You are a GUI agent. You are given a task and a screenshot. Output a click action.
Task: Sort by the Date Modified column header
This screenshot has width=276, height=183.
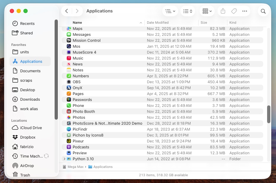(x=171, y=23)
